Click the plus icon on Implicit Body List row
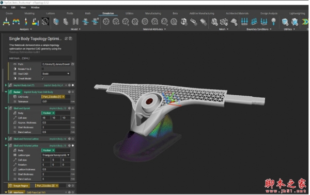The image size is (310, 195). coord(66,85)
